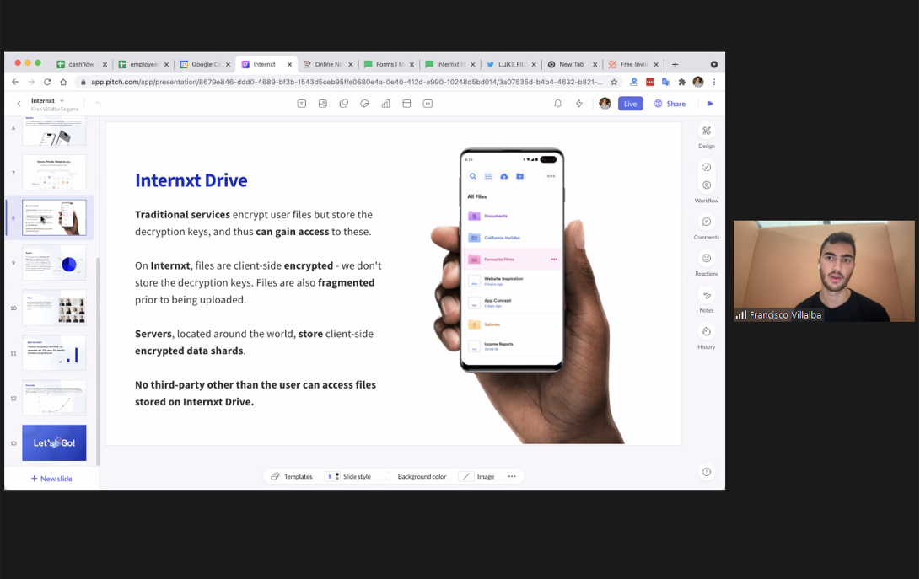Viewport: 920px width, 579px height.
Task: Open more options in bottom toolbar
Action: click(512, 476)
